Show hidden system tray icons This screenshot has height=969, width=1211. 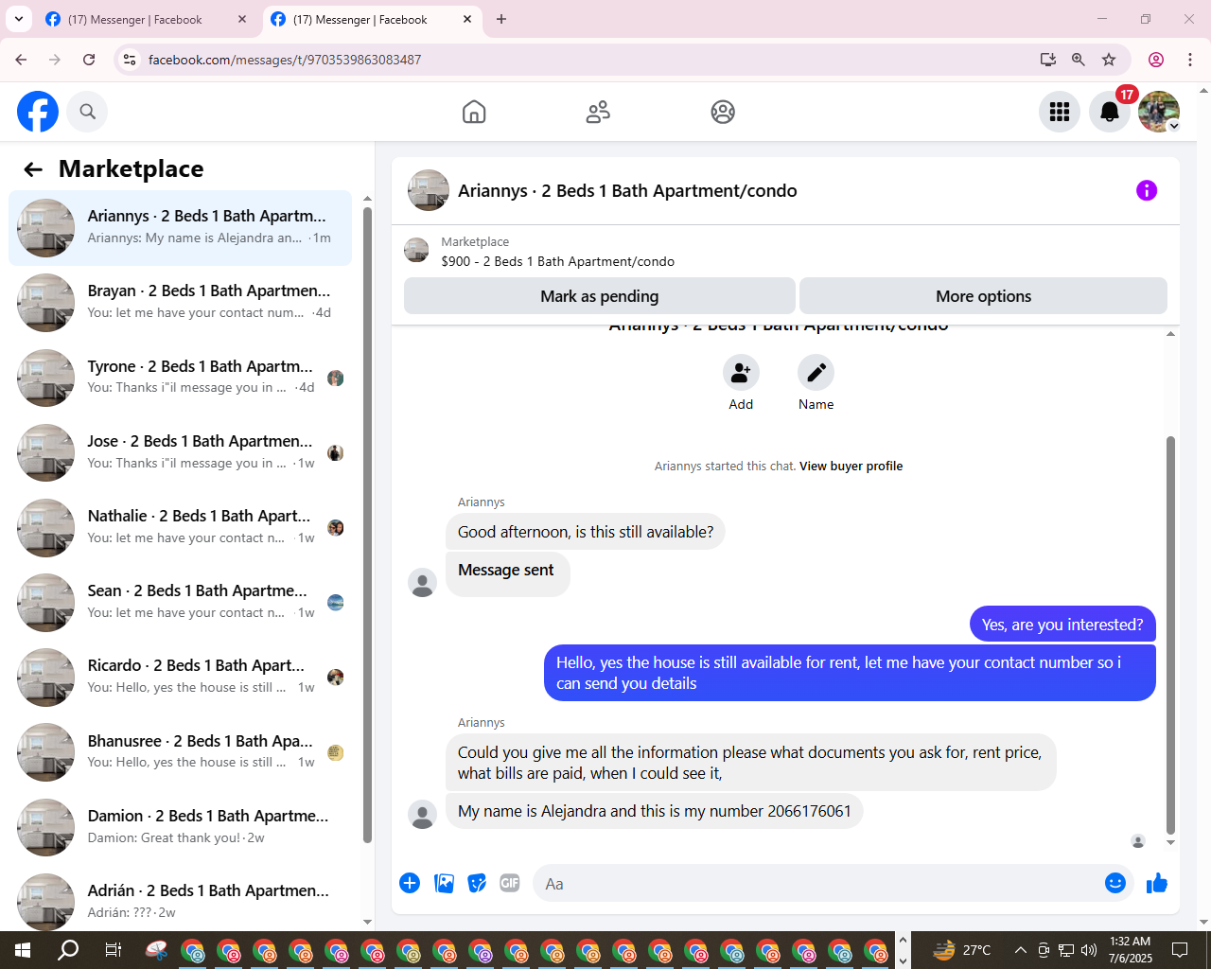point(1020,950)
